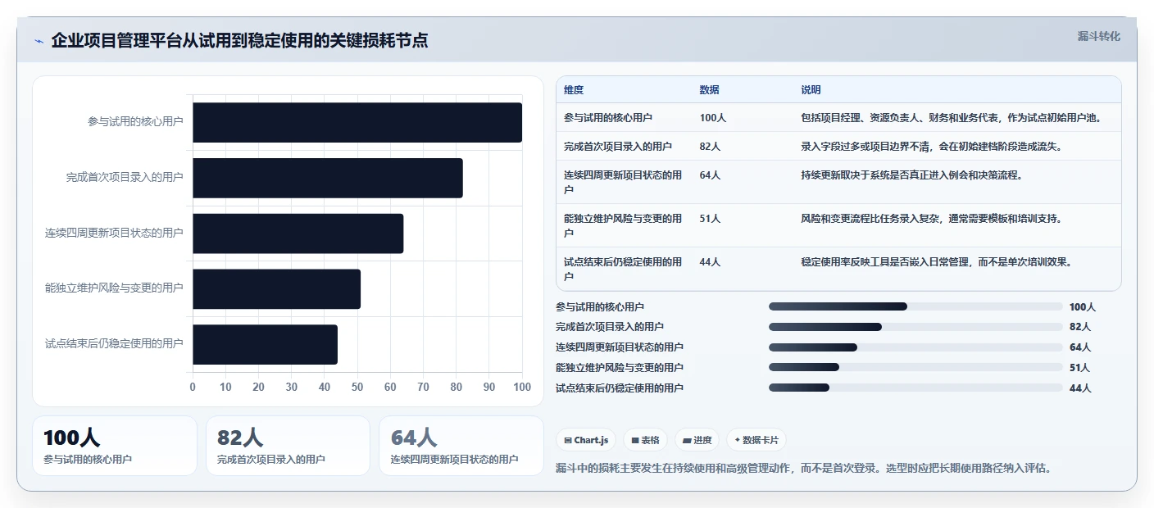
Task: Open the 82人 stat card
Action: (x=288, y=446)
